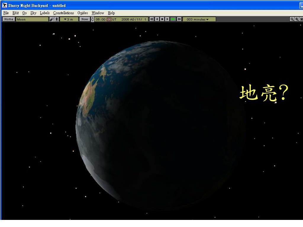
Task: Click the zoom in magnifier icon
Action: coord(297,19)
